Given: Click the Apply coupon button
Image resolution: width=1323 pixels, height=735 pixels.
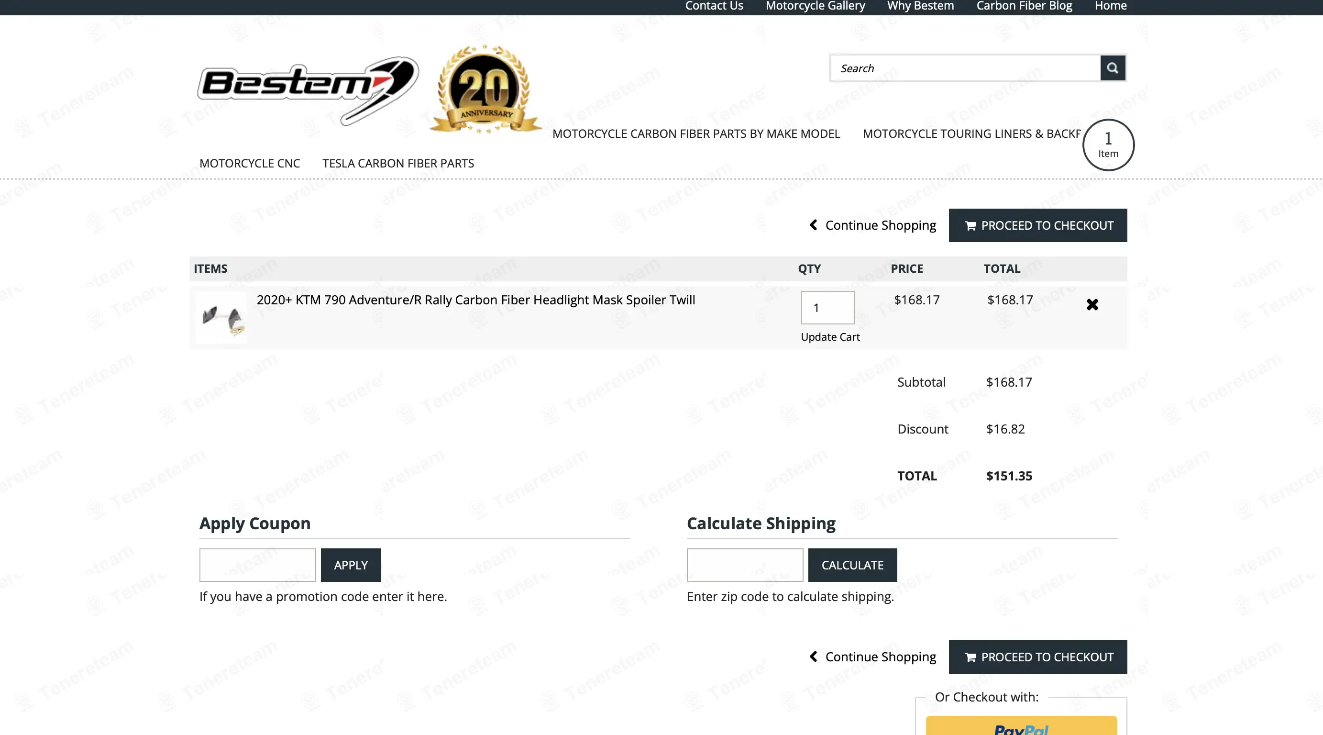Looking at the screenshot, I should [351, 565].
